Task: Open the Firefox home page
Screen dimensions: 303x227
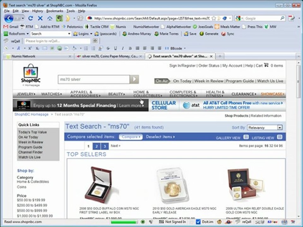Action: (50, 18)
